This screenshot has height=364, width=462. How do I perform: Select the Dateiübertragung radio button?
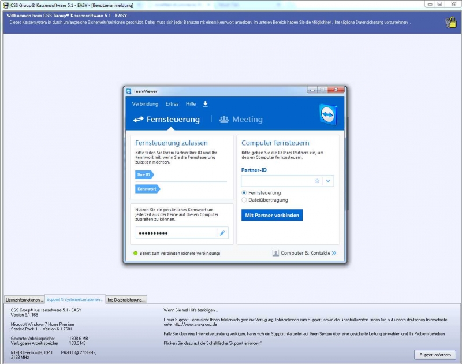244,200
